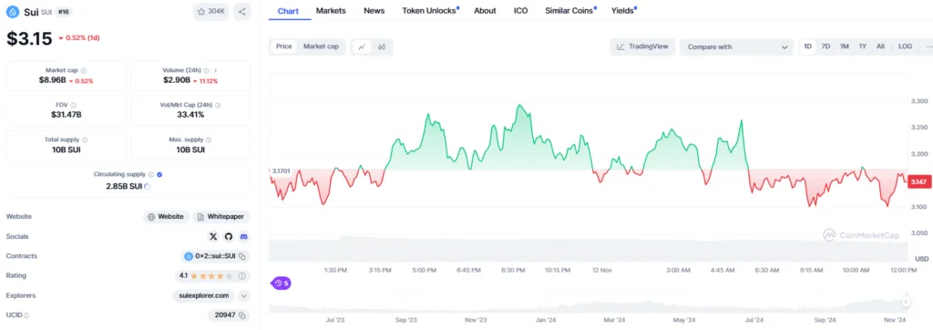Screen dimensions: 933x330
Task: Open the Discord social icon
Action: (x=243, y=236)
